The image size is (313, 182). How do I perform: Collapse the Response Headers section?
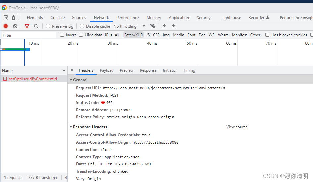(71, 127)
